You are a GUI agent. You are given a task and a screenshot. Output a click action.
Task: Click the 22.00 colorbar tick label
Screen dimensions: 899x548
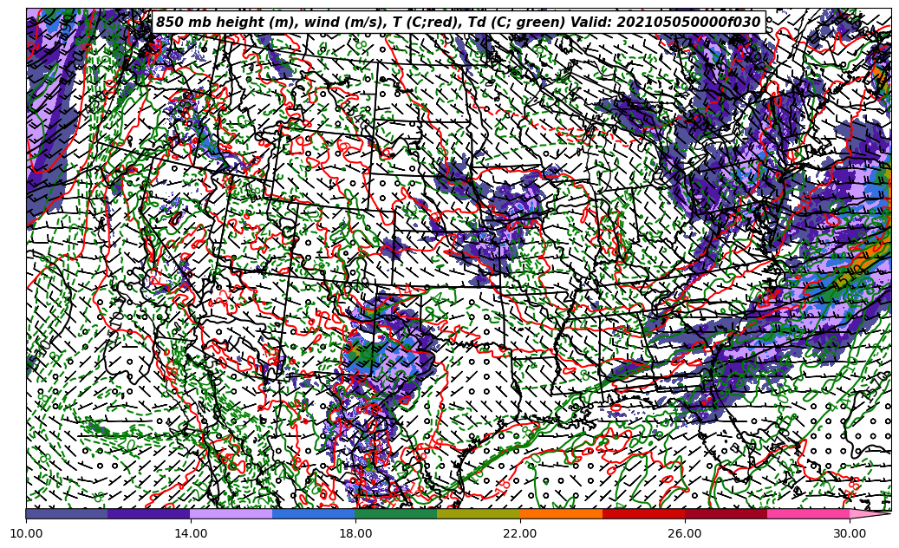[520, 533]
